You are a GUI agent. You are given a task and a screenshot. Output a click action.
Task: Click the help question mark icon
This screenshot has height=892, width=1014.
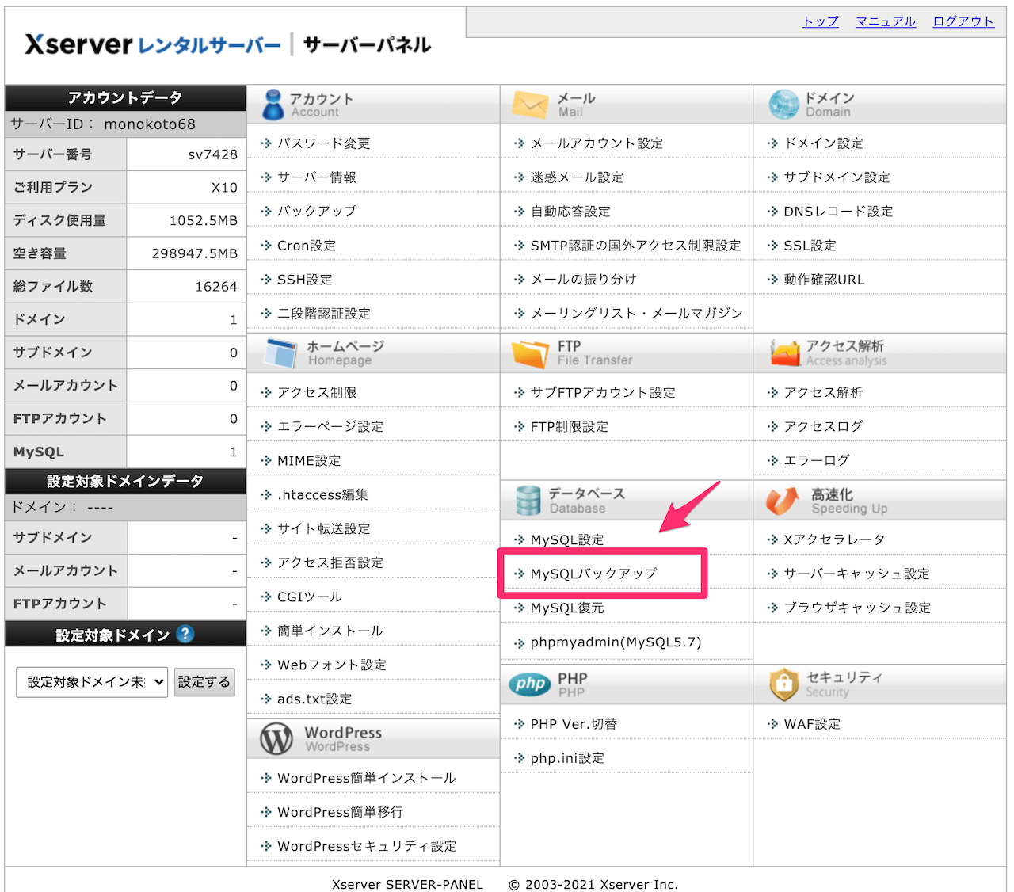point(185,634)
